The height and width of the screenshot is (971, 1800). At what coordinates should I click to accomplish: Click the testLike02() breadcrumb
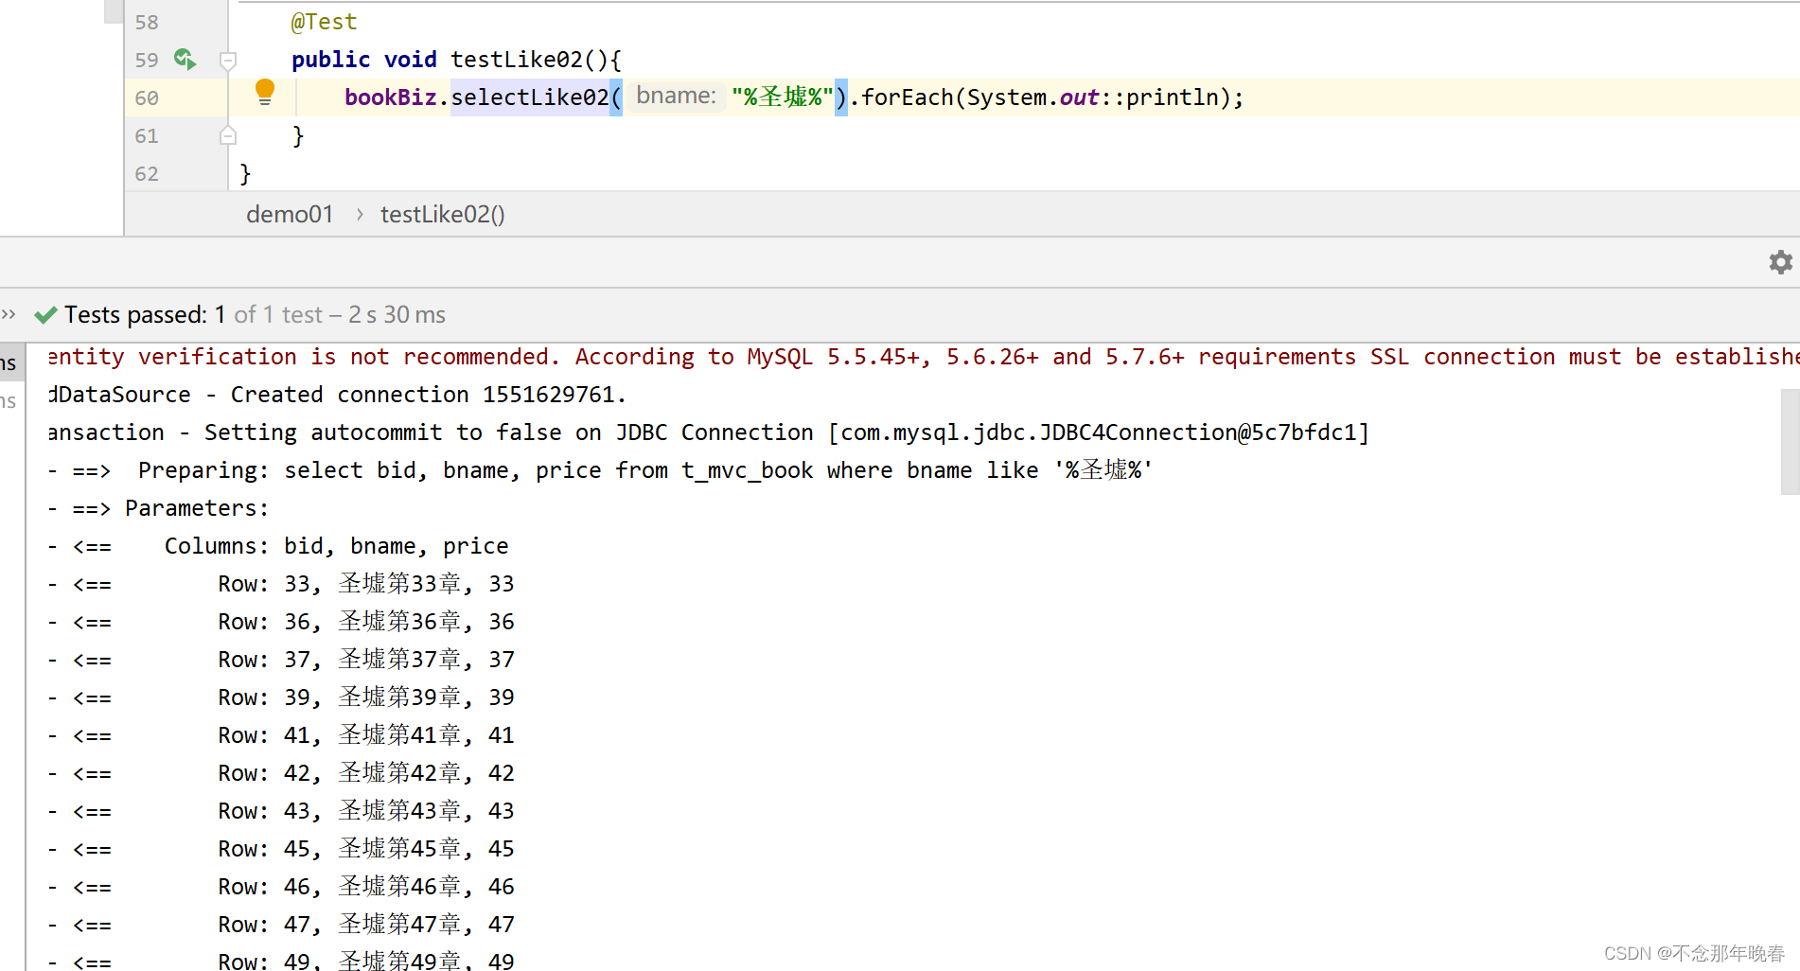[442, 215]
